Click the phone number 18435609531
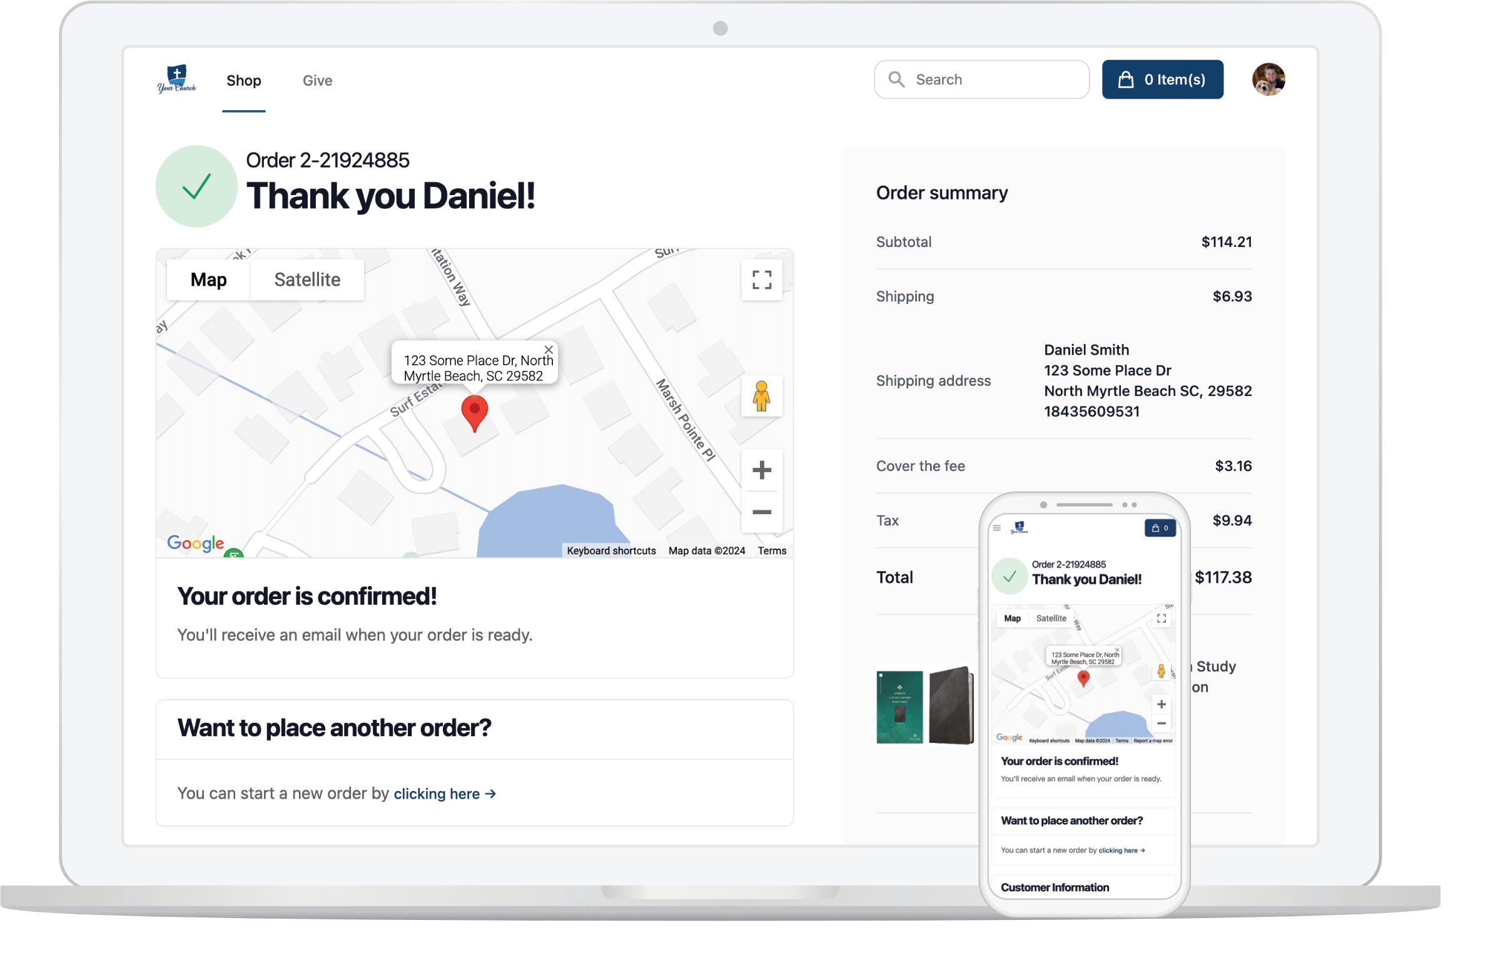1488x965 pixels. point(1092,412)
